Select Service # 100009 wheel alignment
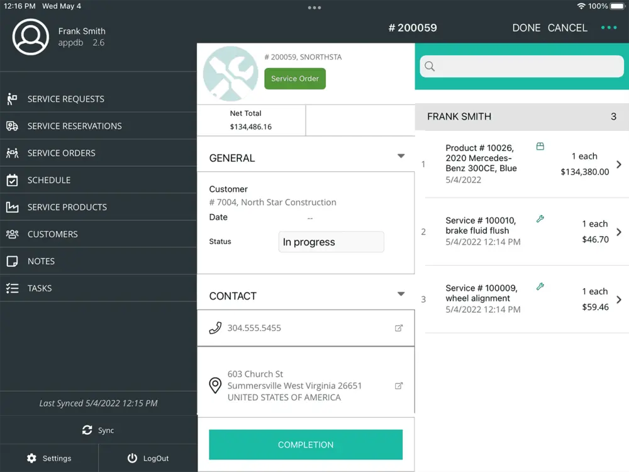This screenshot has width=629, height=472. (x=521, y=300)
